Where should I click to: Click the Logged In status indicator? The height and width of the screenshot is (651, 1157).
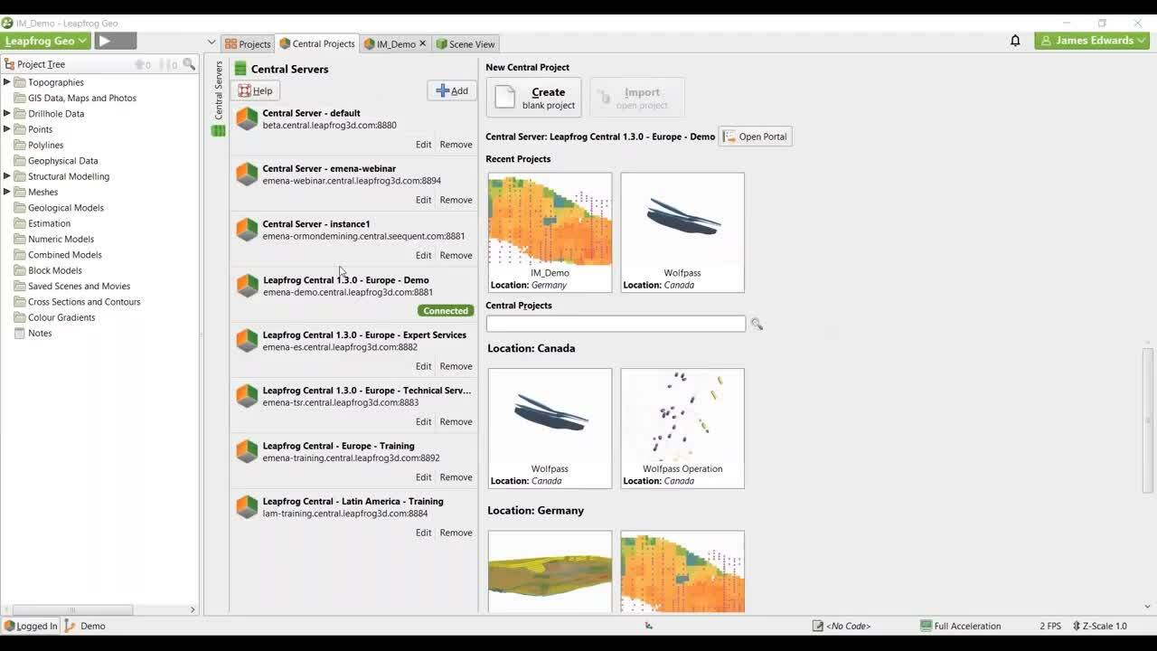(x=31, y=626)
